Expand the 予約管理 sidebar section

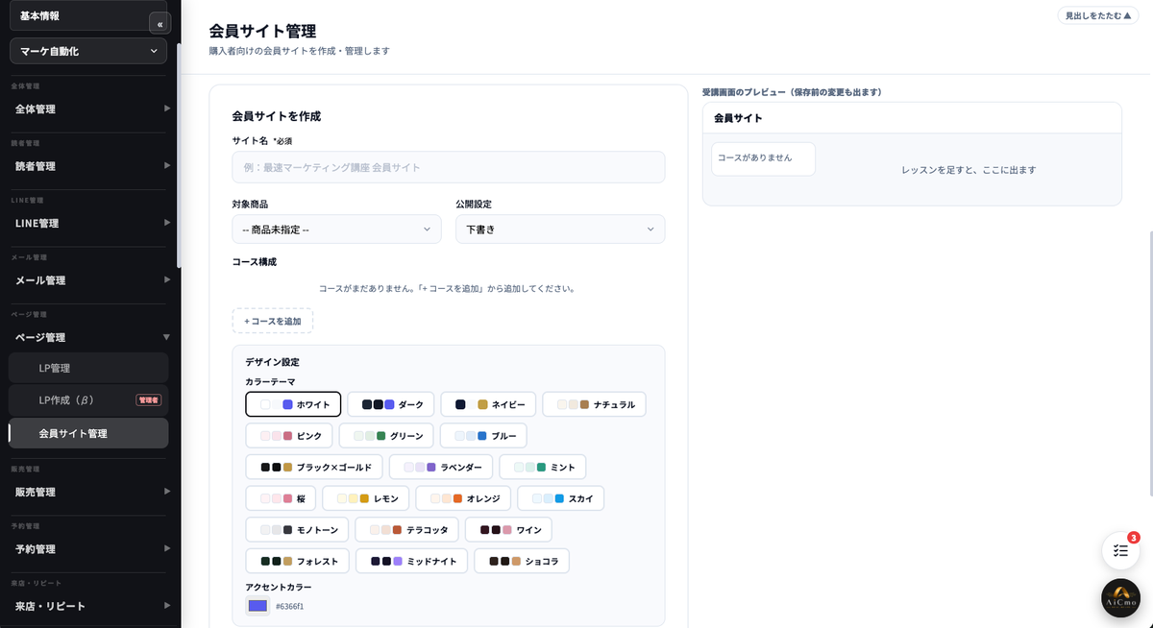tap(90, 549)
